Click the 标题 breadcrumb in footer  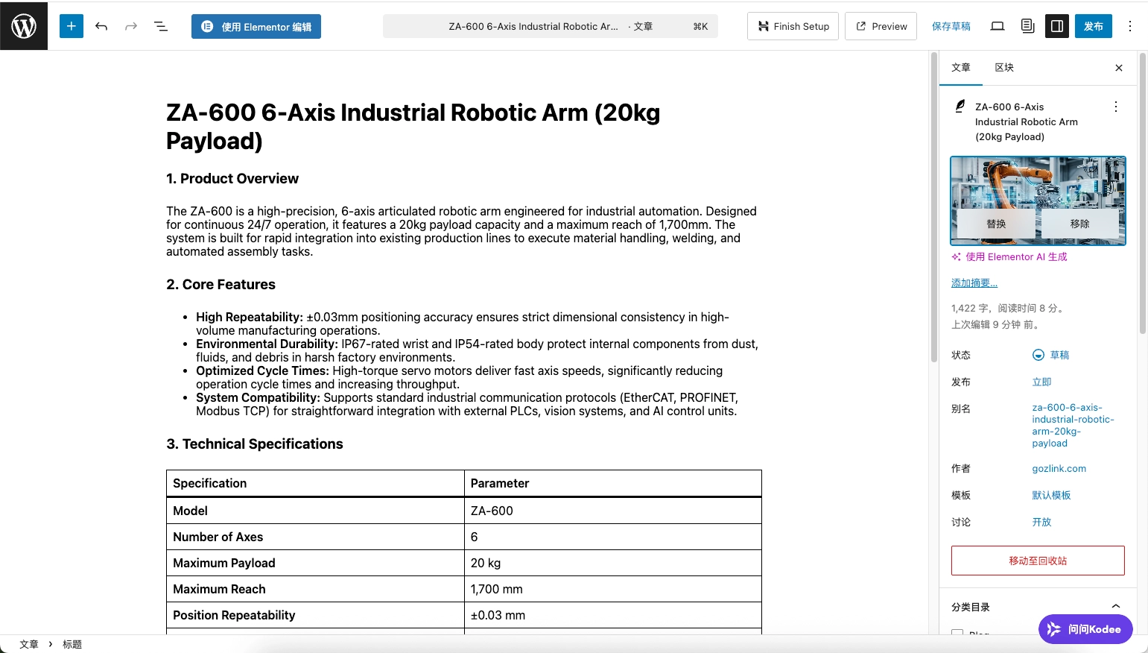[72, 644]
